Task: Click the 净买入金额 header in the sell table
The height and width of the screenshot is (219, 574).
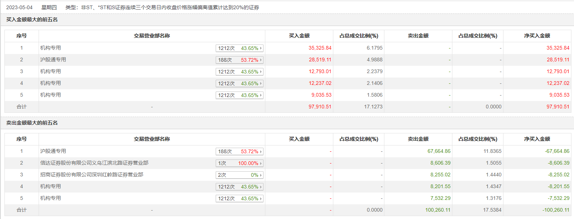Action: click(537, 139)
